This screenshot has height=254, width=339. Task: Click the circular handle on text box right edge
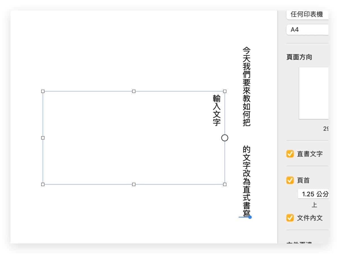pos(225,138)
